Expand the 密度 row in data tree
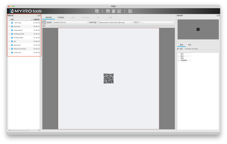227x144 pixels. [179, 58]
